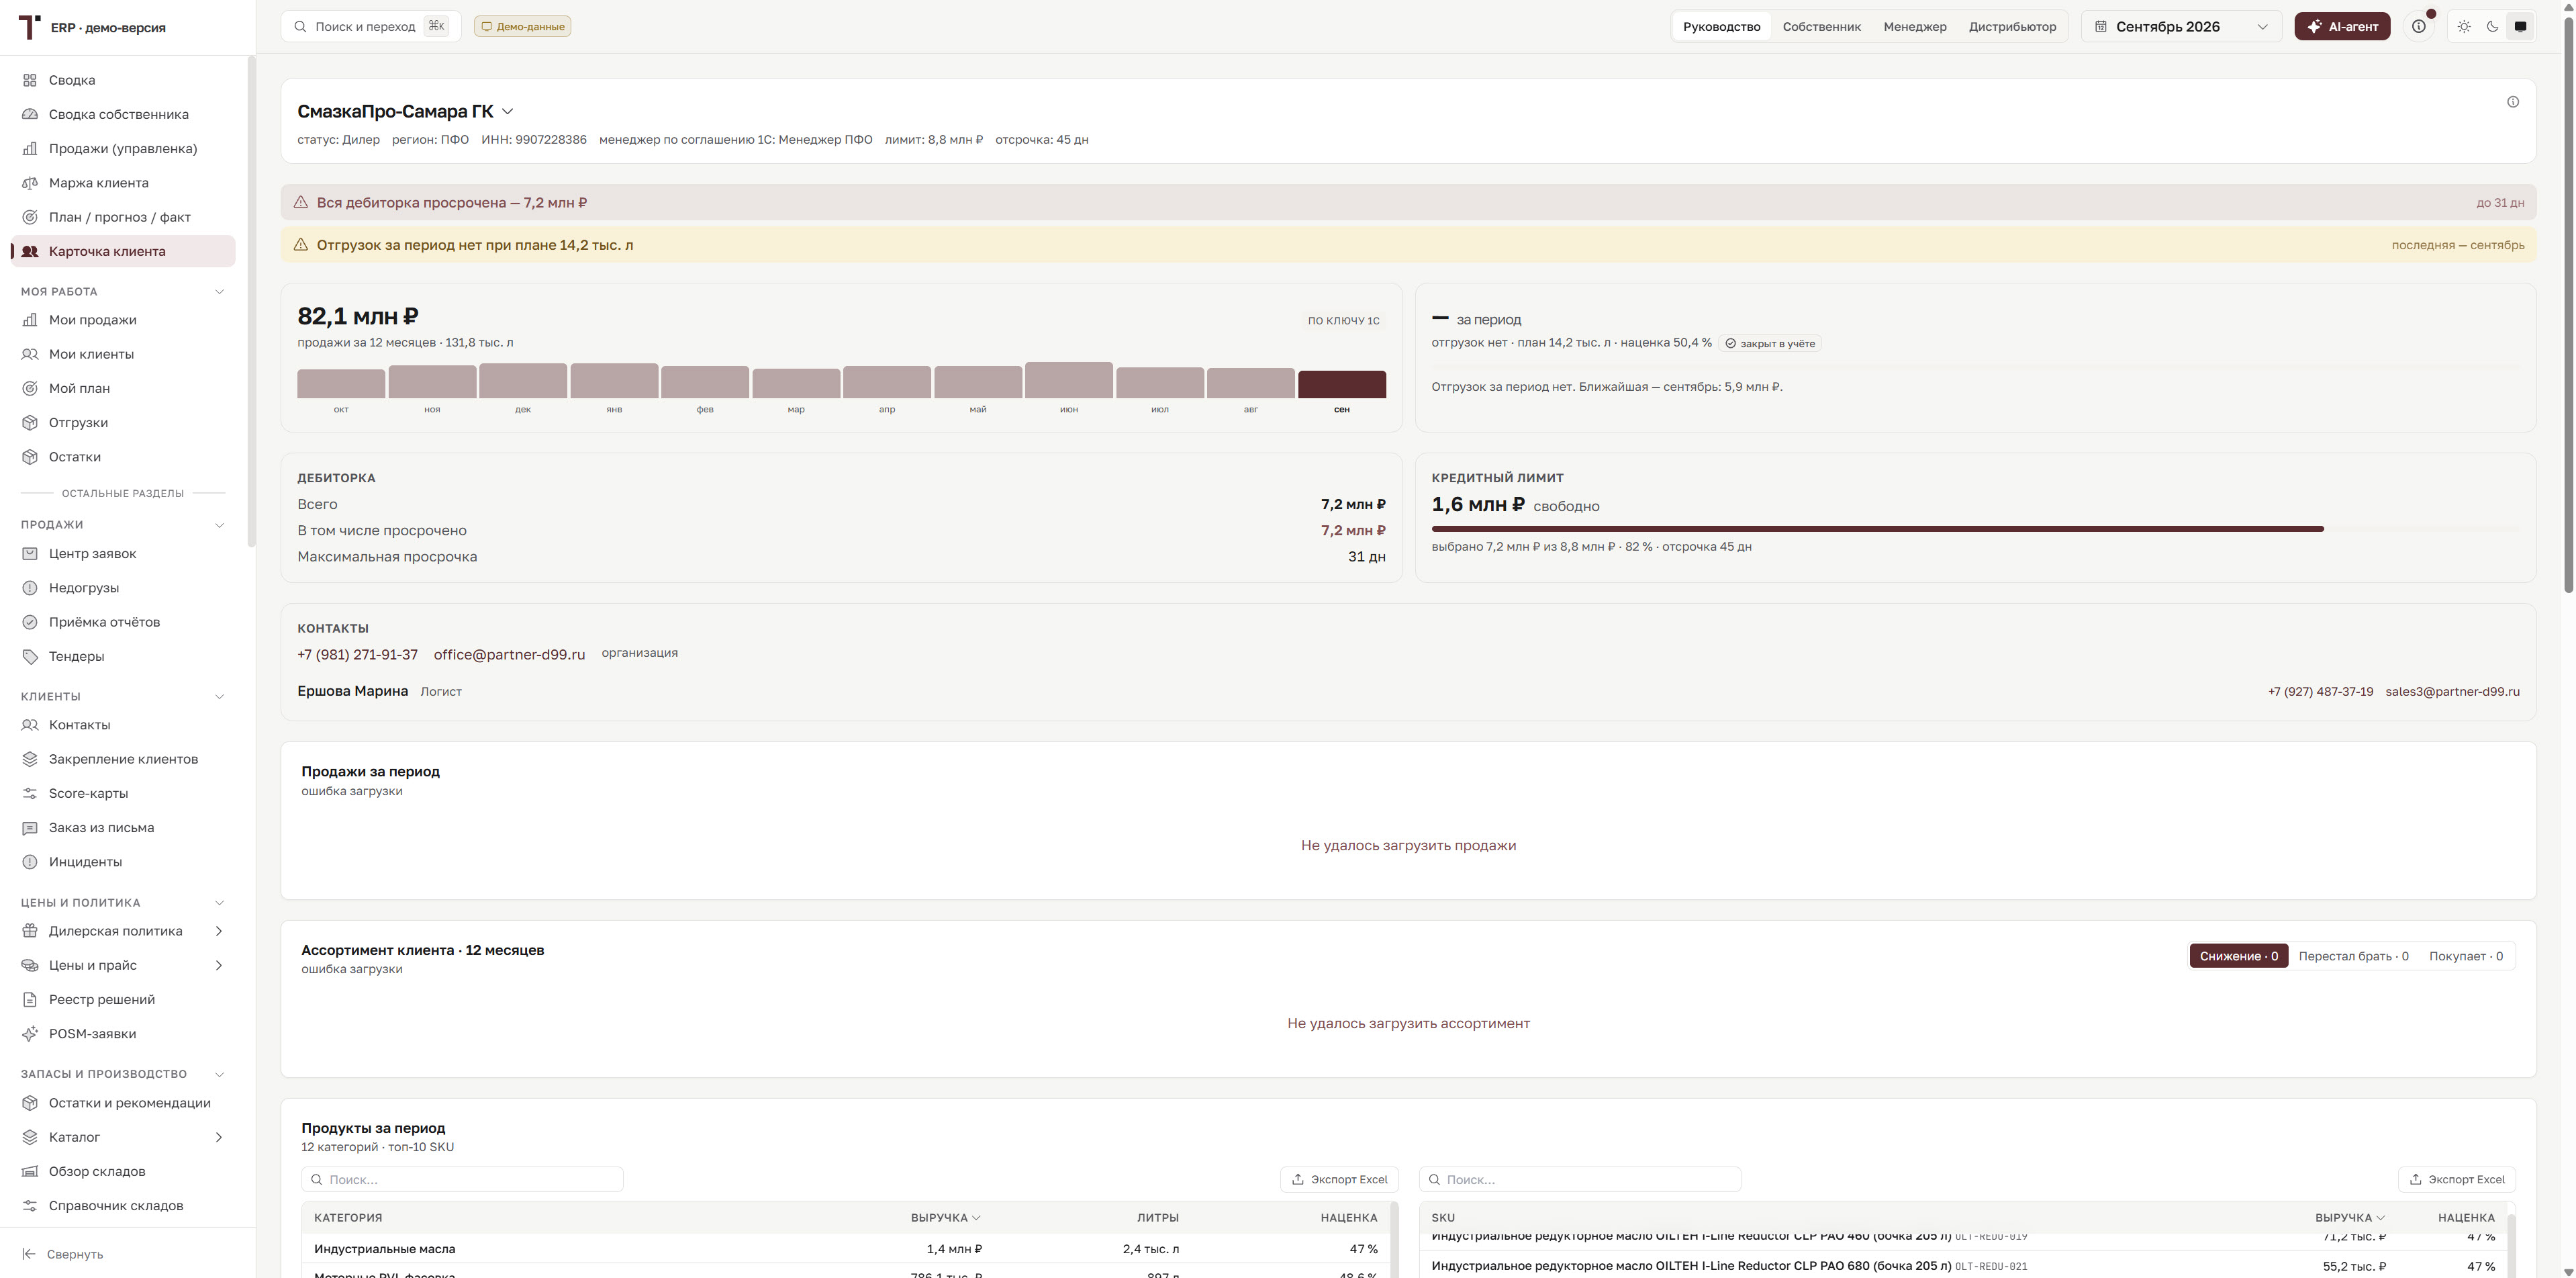Select system theme monitor icon

click(2520, 27)
